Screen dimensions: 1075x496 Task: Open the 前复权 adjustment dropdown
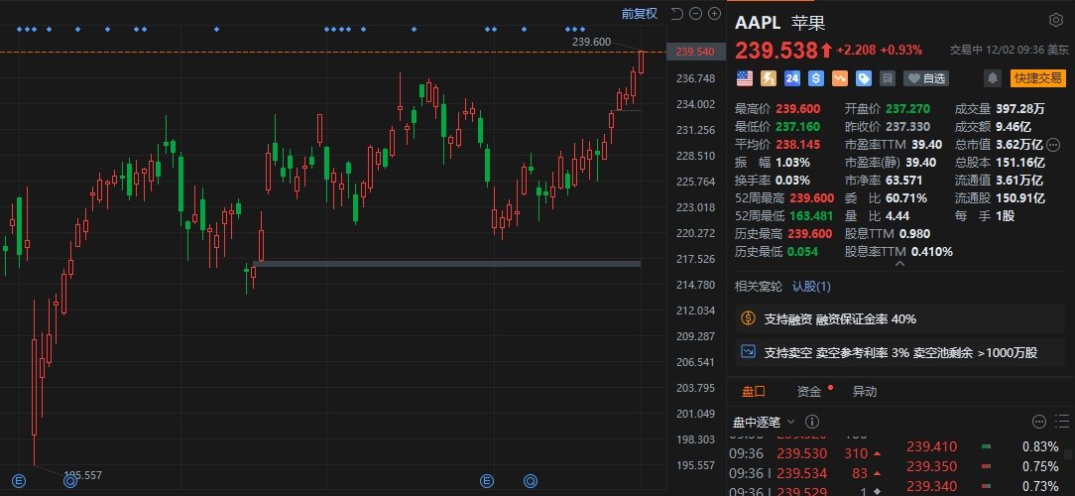(640, 13)
